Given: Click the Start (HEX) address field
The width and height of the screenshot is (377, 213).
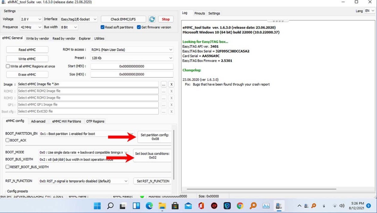Looking at the screenshot, I should 132,66.
